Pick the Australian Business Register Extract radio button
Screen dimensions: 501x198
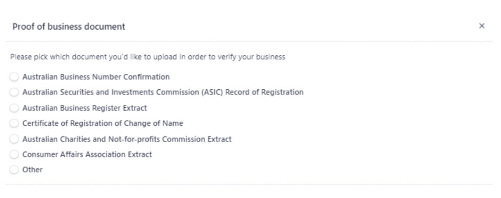tap(14, 108)
